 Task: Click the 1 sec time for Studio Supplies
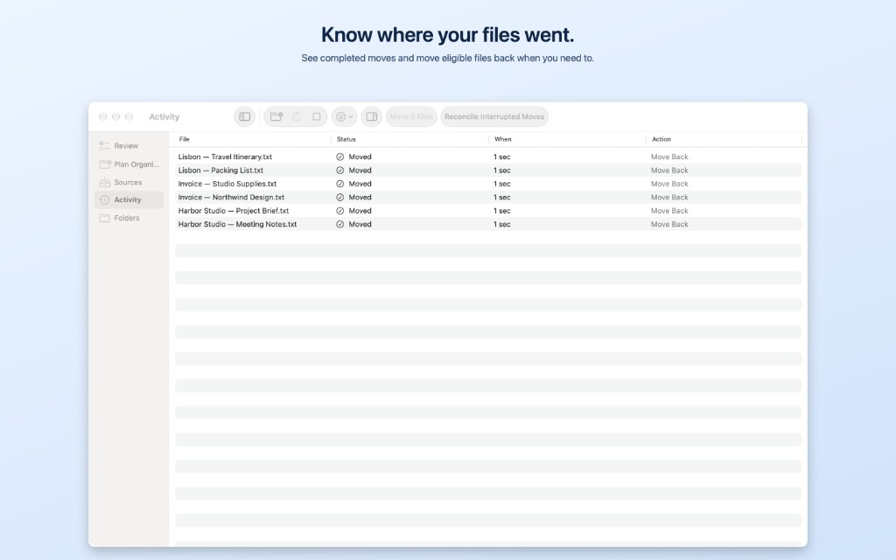click(501, 184)
